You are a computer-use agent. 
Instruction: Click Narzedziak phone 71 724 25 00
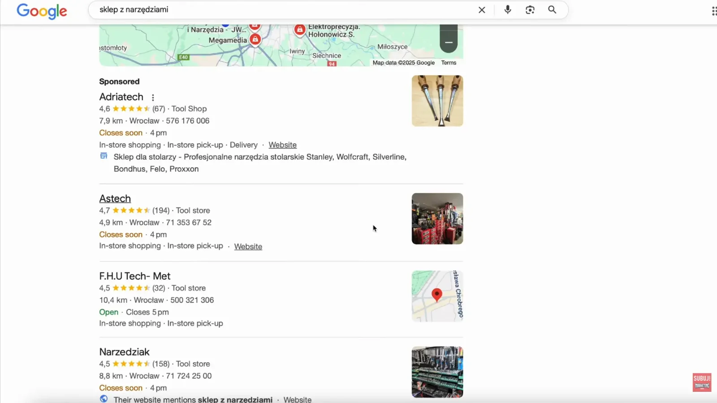[x=189, y=376]
